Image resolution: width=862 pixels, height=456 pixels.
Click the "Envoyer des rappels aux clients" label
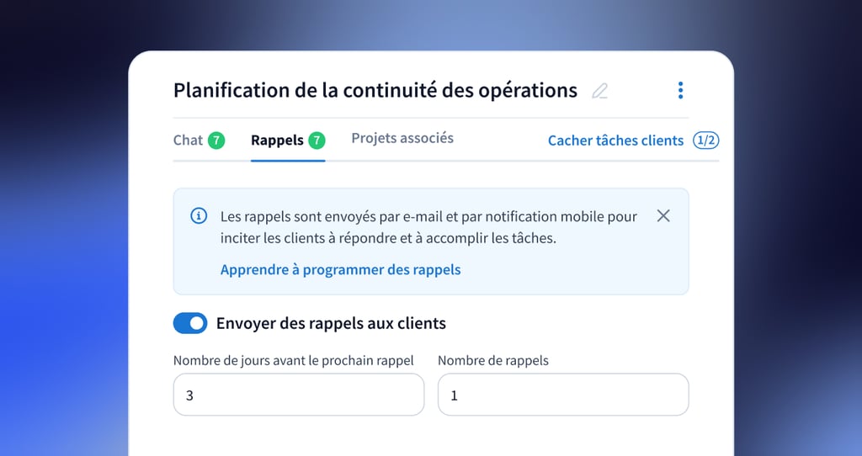pos(331,323)
